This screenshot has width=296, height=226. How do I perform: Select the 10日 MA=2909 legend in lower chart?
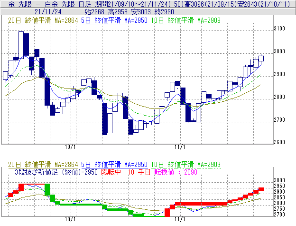click(x=186, y=165)
